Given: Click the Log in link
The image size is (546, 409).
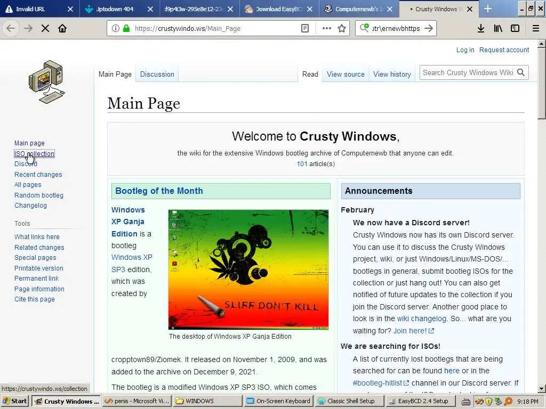Looking at the screenshot, I should click(465, 50).
